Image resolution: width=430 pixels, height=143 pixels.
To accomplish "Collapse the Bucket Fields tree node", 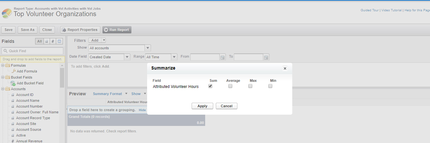I will 3,77.
